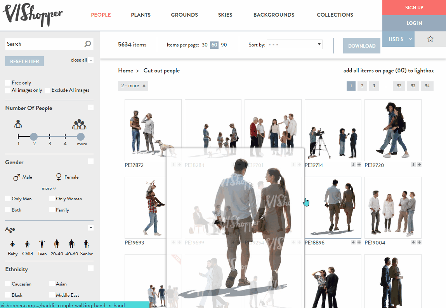This screenshot has height=308, width=446.
Task: Download image PE19720 arrow icon
Action: coord(413,165)
